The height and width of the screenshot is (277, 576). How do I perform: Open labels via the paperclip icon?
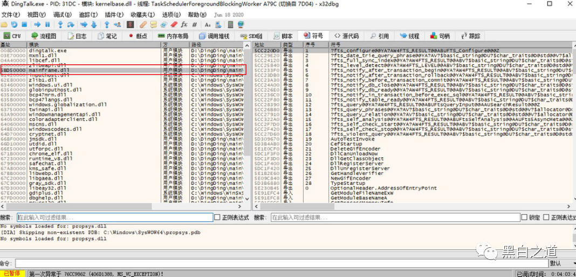tap(164, 25)
